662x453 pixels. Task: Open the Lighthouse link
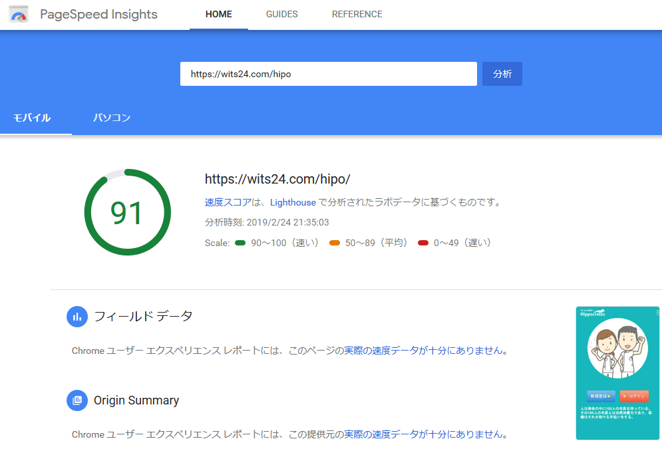(x=293, y=202)
